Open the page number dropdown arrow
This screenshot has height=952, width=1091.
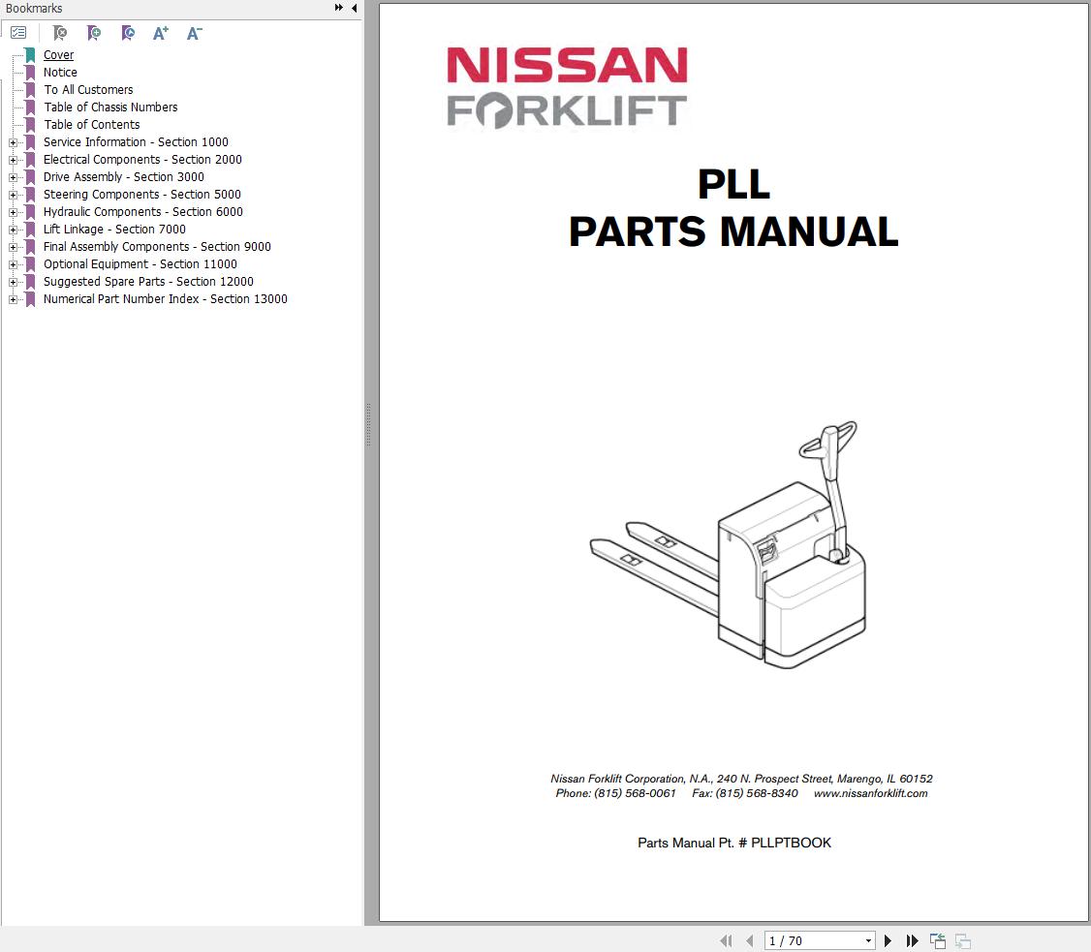868,941
